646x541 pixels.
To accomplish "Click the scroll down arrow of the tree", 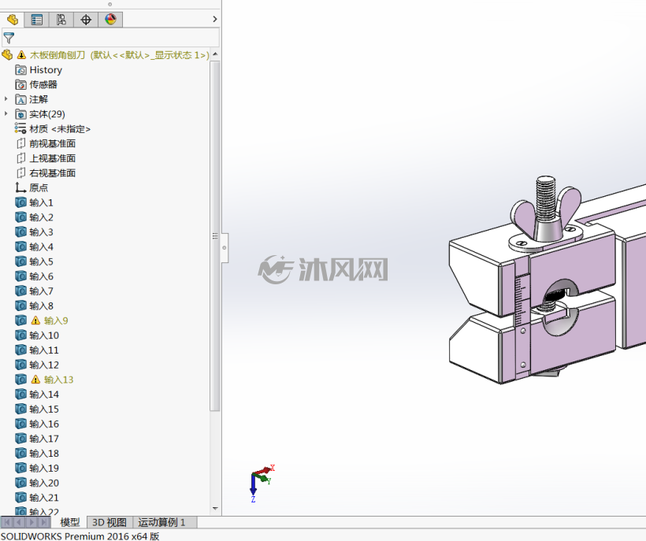I will (215, 509).
